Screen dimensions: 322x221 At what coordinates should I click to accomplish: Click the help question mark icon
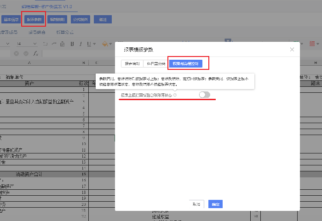pyautogui.click(x=175, y=95)
